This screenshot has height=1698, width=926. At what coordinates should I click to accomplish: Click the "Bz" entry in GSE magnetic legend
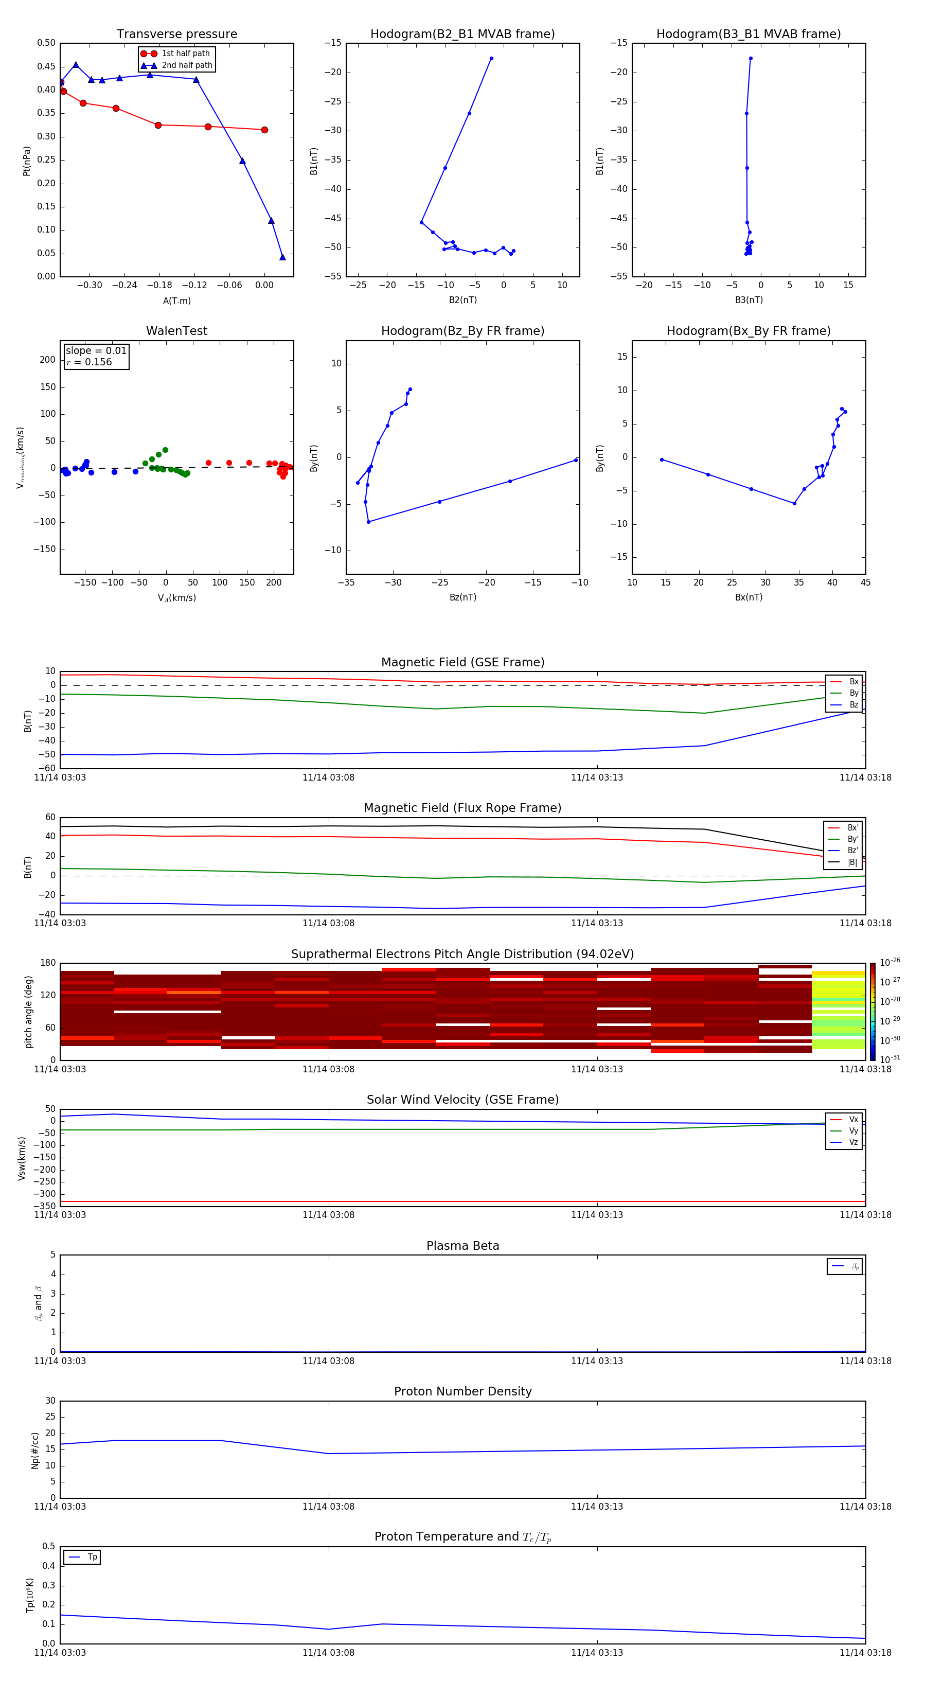(x=844, y=704)
